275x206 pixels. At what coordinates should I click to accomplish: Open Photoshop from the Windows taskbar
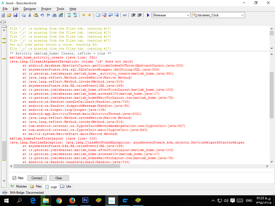pyautogui.click(x=85, y=200)
